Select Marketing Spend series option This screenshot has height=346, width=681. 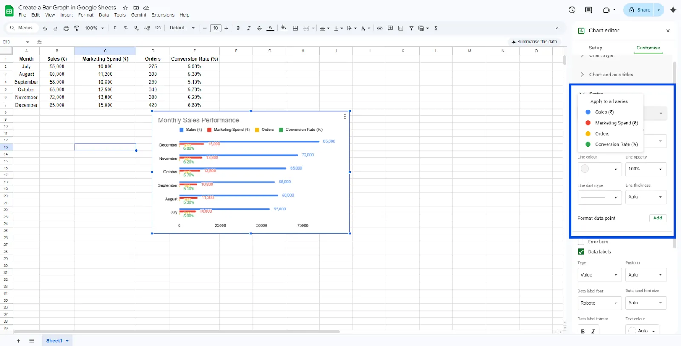(611, 123)
